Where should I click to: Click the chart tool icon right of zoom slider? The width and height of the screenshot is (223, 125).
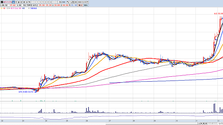pyautogui.click(x=220, y=124)
